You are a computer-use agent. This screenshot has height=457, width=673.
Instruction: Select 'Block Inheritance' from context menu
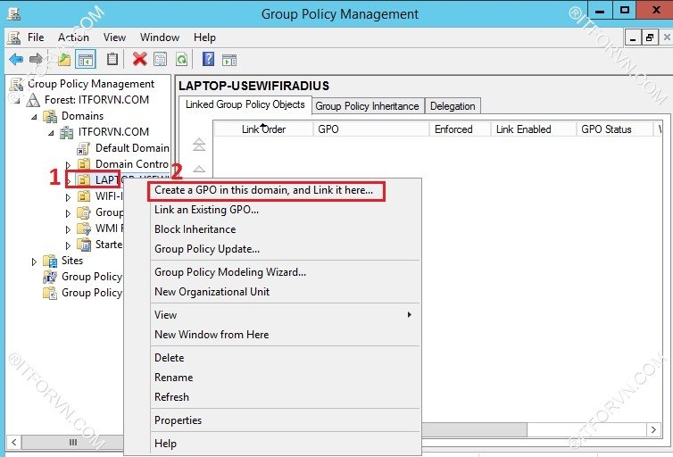(x=195, y=229)
